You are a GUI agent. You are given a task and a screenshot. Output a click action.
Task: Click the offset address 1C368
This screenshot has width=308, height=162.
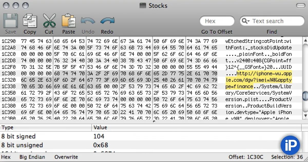(x=8, y=99)
